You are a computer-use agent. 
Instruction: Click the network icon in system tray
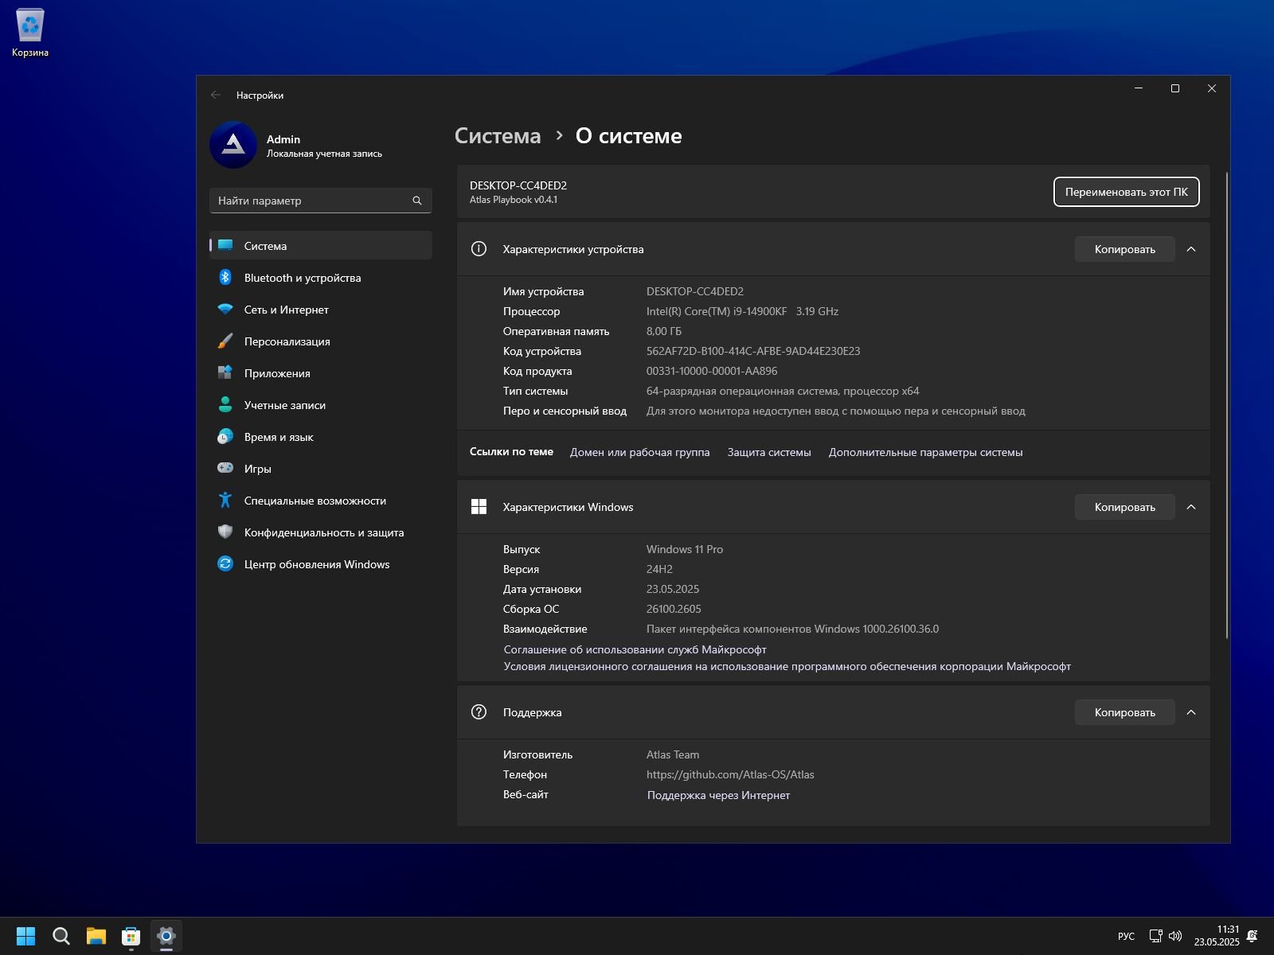point(1155,936)
